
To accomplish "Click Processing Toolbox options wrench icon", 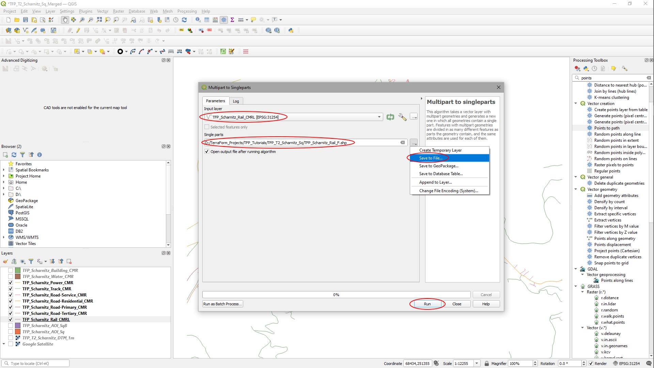I will click(624, 68).
